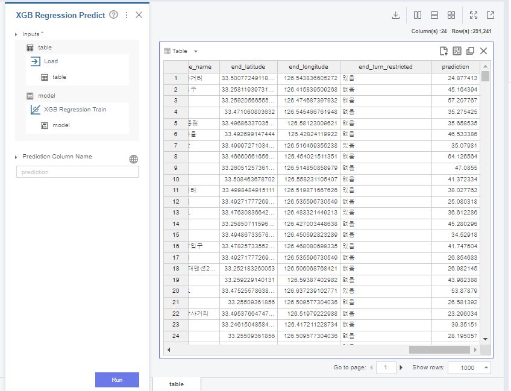Click the vertical scrollbar thumb of table
Viewport: 511px width, 391px height.
[x=485, y=76]
